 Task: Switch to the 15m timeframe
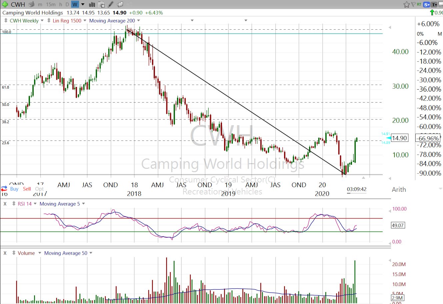(51, 5)
